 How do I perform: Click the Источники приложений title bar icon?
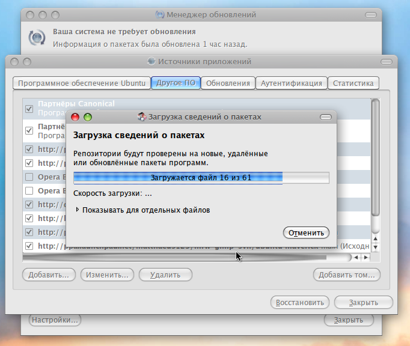[151, 61]
